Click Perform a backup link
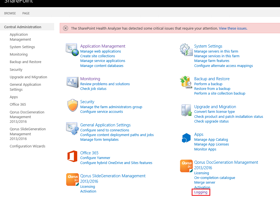Screen dimensions: 280x203 pyautogui.click(x=208, y=84)
